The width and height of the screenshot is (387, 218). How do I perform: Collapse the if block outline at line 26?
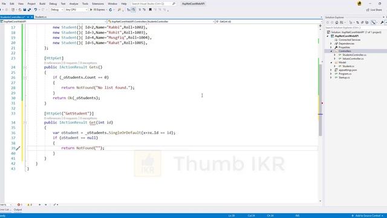pyautogui.click(x=25, y=78)
